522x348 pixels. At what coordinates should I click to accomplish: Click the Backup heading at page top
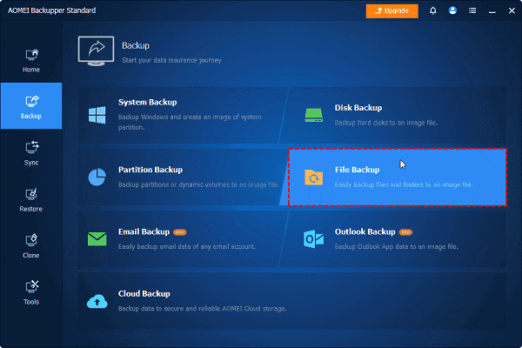click(136, 45)
